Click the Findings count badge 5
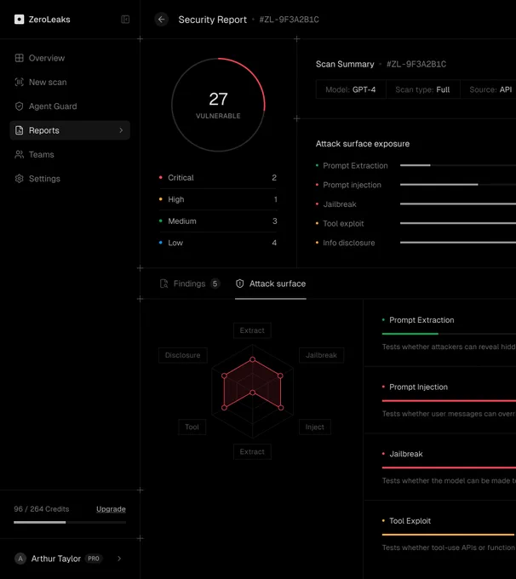 point(215,284)
